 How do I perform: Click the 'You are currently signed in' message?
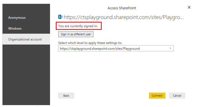(78, 26)
